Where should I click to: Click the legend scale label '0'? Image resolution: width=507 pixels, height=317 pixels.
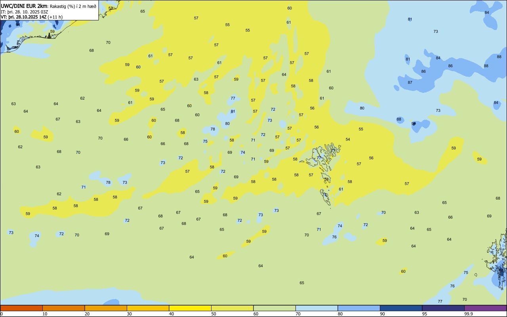[x=2, y=314]
